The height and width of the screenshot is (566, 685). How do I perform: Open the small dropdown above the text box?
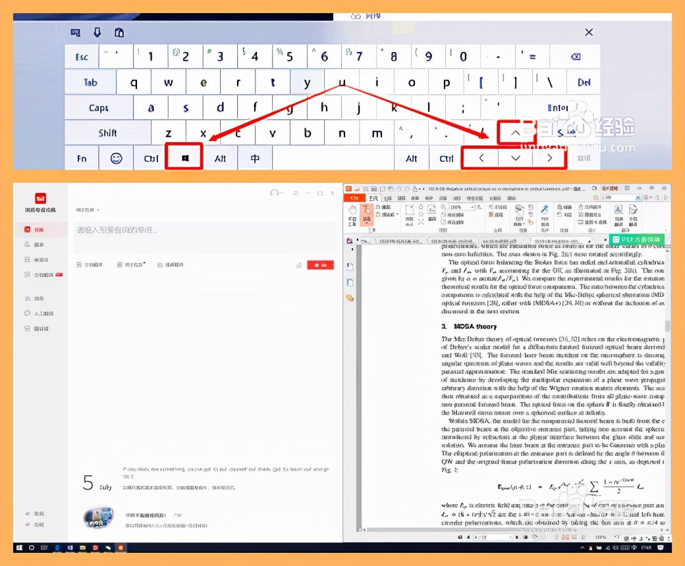pos(88,210)
